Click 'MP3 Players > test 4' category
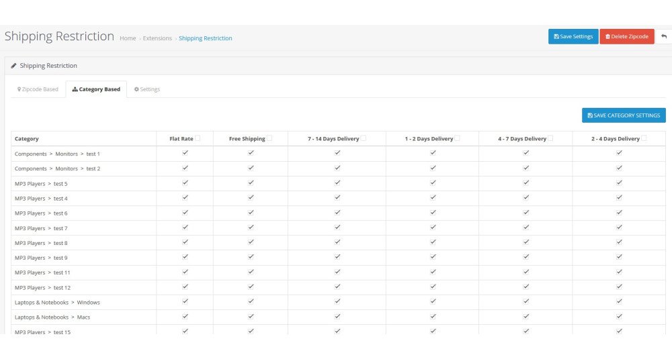The image size is (672, 359). coord(41,199)
